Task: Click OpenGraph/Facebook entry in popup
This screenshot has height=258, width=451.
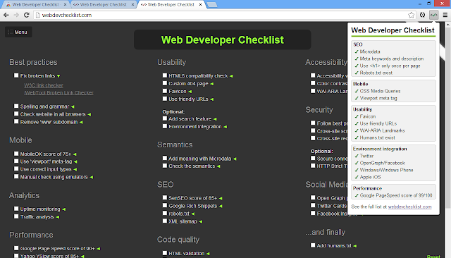Action: coord(382,163)
